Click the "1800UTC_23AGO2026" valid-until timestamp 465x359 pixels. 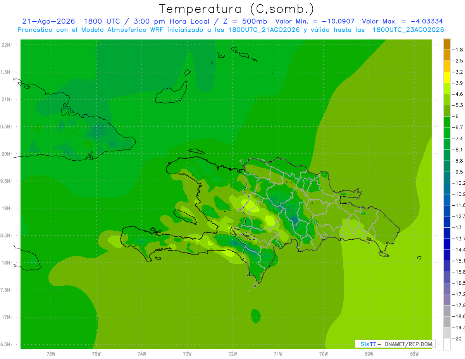[x=408, y=30]
